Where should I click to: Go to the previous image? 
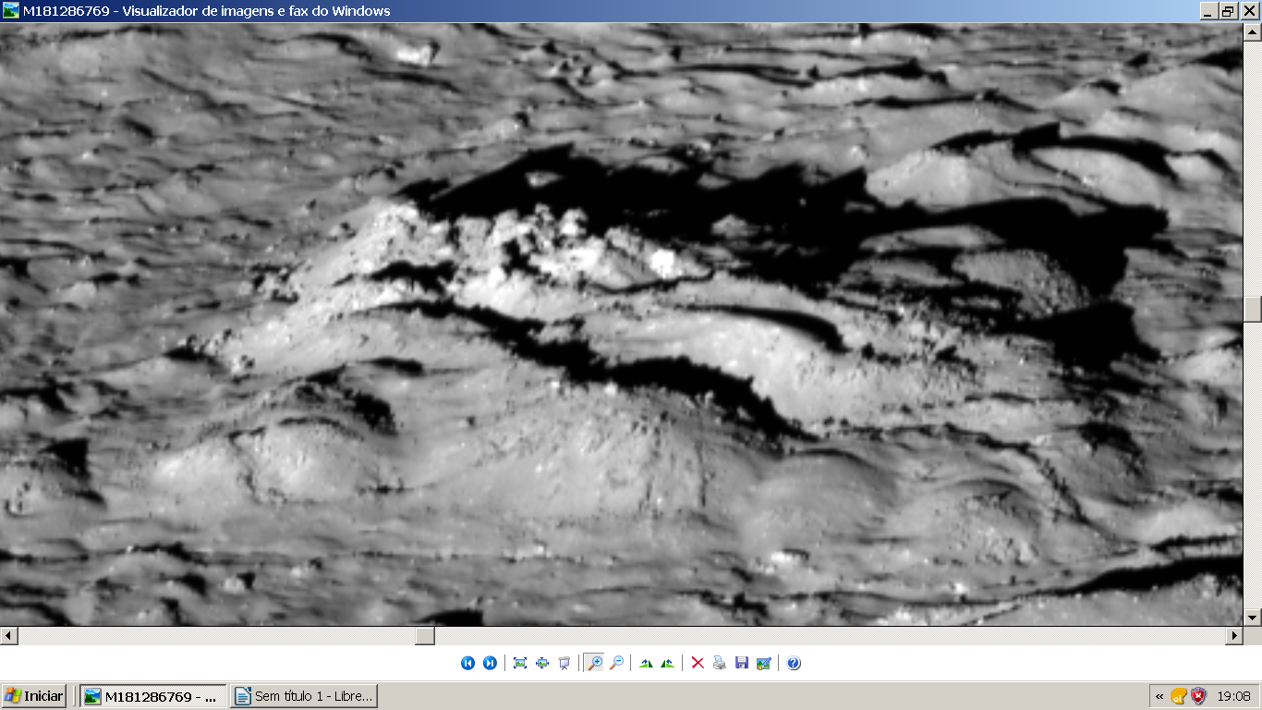[467, 663]
